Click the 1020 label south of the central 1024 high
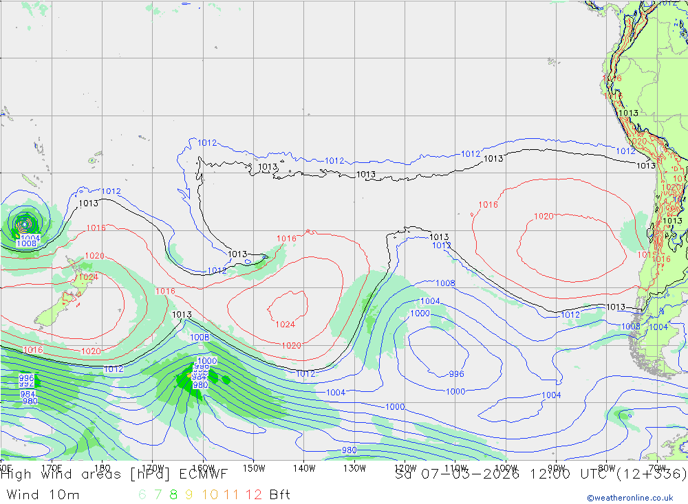This screenshot has height=504, width=688. point(291,346)
